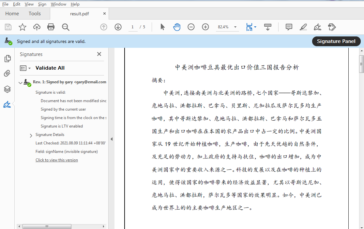Viewport: 364px width, 229px height.
Task: Click document vertical scrollbar thumb
Action: tap(361, 64)
